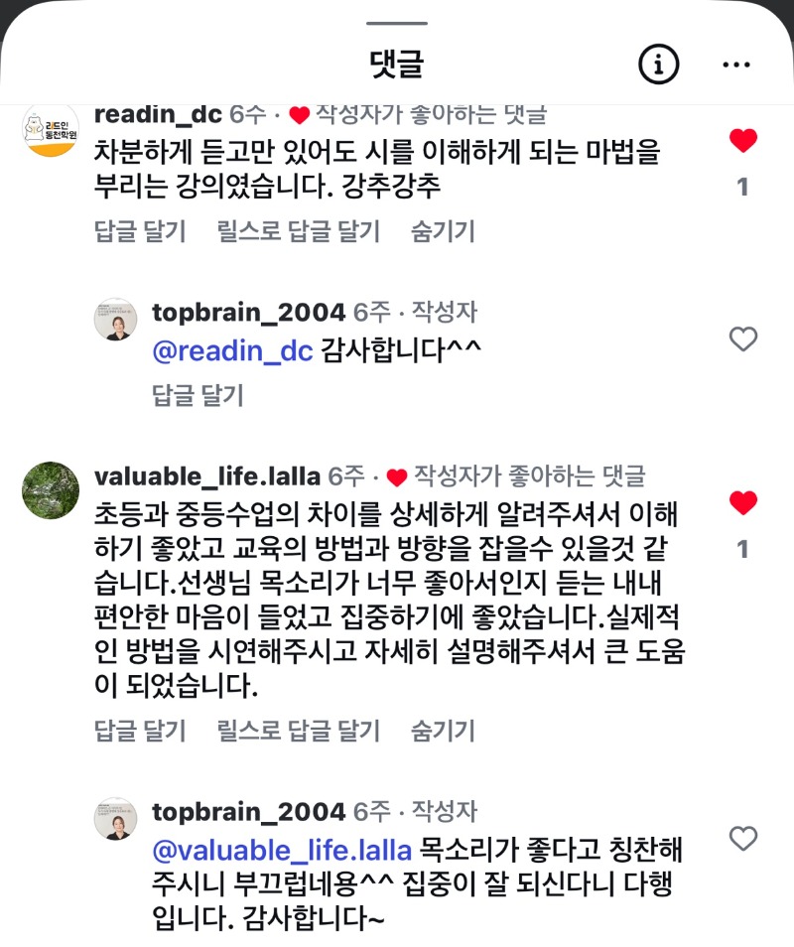Reply to readin_dc's comment via 답글 달기
The image size is (794, 947).
(x=140, y=232)
